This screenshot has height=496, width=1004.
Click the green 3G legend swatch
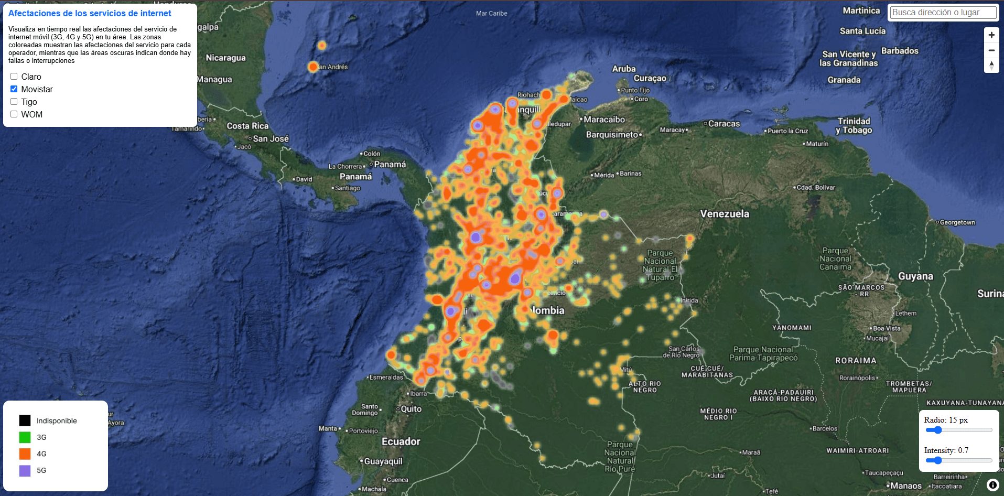pos(25,437)
